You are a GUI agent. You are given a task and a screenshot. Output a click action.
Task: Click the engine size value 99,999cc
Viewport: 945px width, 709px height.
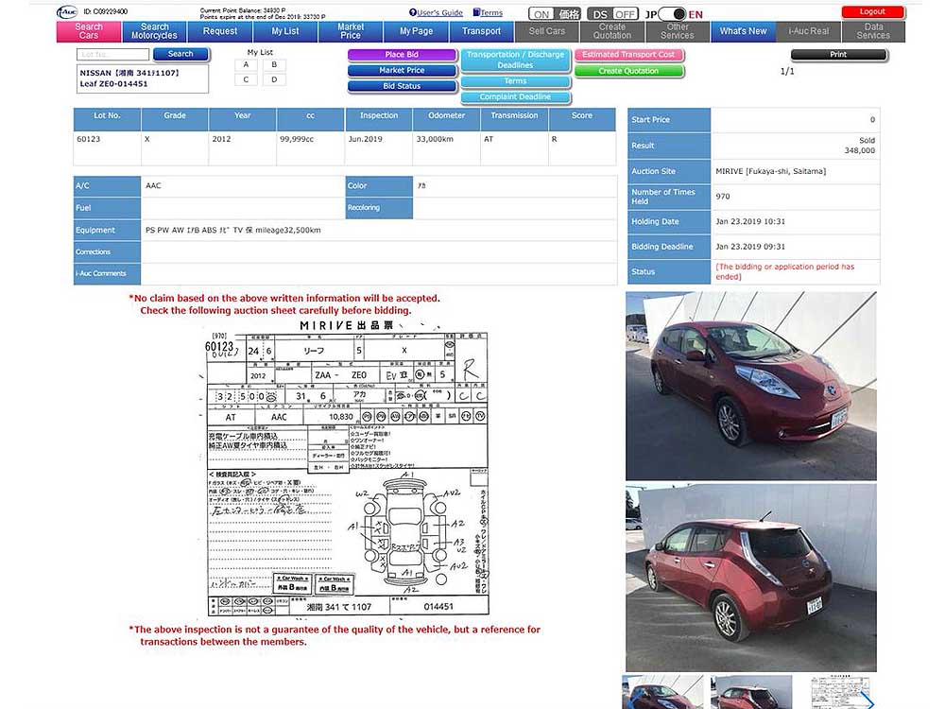pos(297,139)
